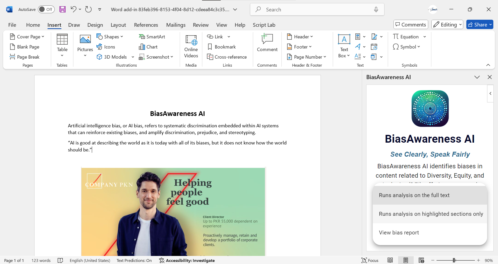This screenshot has height=264, width=498.
Task: Toggle Focus mode in status bar
Action: pos(370,260)
